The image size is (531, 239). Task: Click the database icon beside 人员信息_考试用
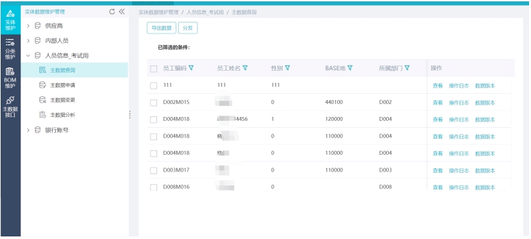click(37, 55)
